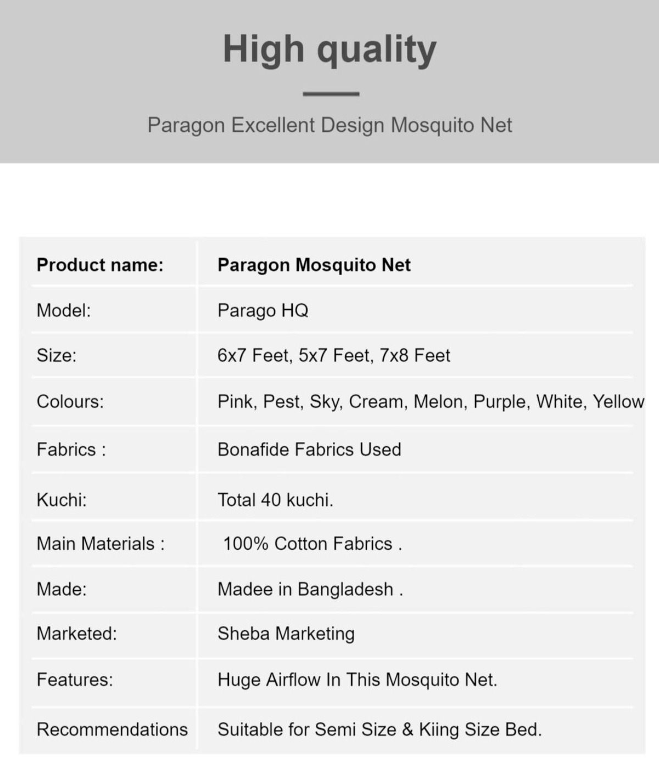Screen dimensions: 659x766
Task: Select the '6x7 Feet, 5x7 Feet, 7x8 Feet' sizes text
Action: 334,356
